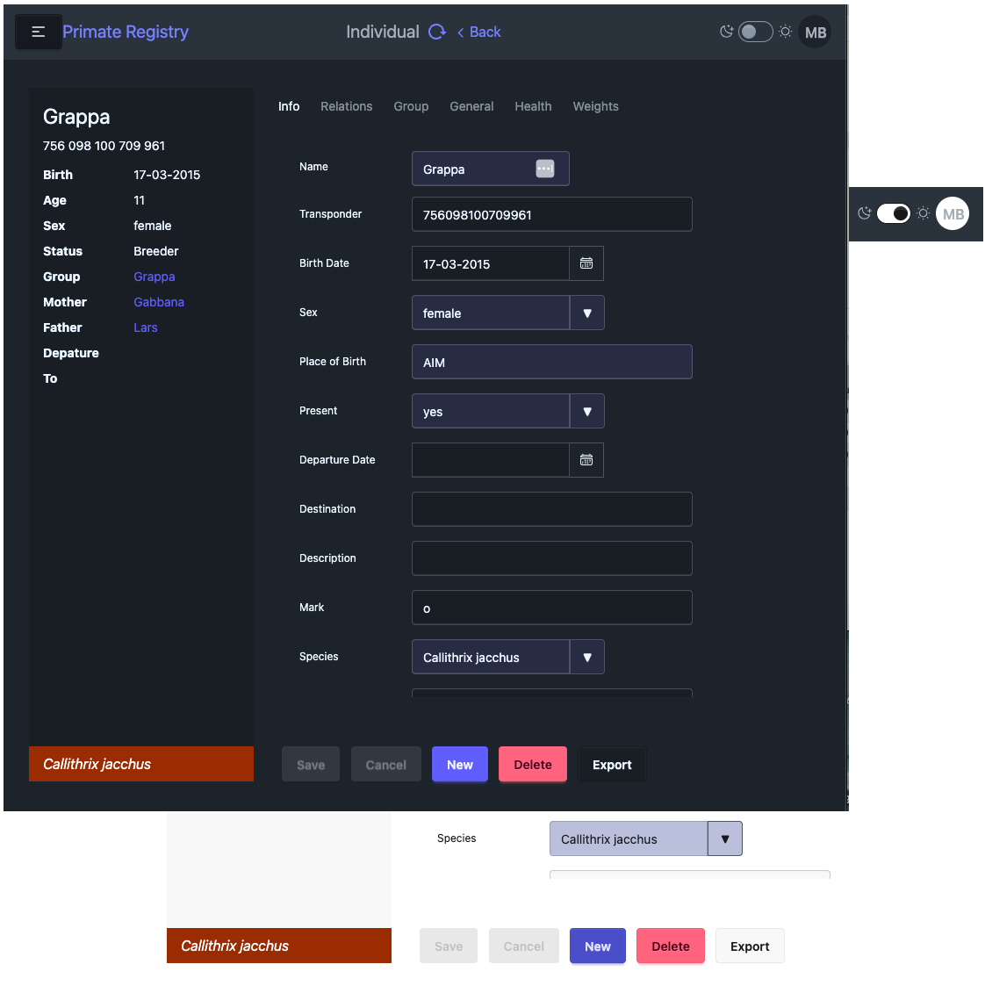This screenshot has width=985, height=993.
Task: Toggle the theme switch in the light-themed header
Action: click(894, 213)
